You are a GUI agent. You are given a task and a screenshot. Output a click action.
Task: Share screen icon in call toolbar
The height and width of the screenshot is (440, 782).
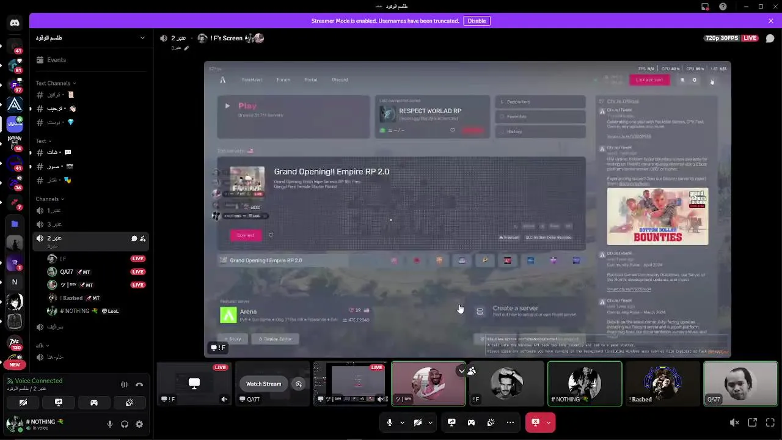pos(451,422)
